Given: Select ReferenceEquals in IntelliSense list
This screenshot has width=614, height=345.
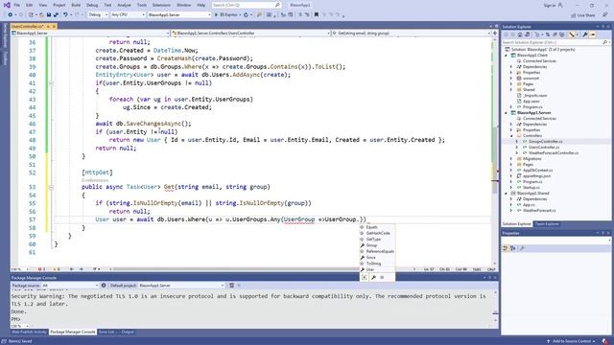Looking at the screenshot, I should [380, 251].
